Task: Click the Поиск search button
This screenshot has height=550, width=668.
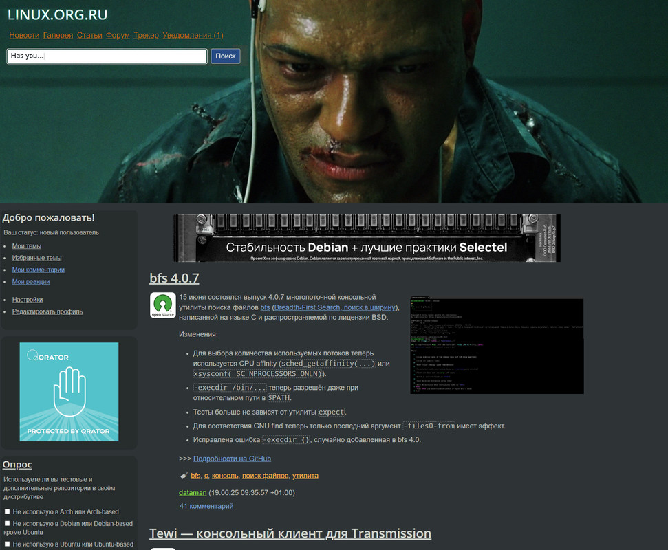Action: point(226,56)
